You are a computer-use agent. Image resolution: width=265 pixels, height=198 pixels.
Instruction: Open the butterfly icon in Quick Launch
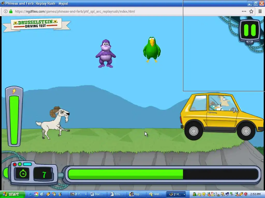[x=60, y=194]
